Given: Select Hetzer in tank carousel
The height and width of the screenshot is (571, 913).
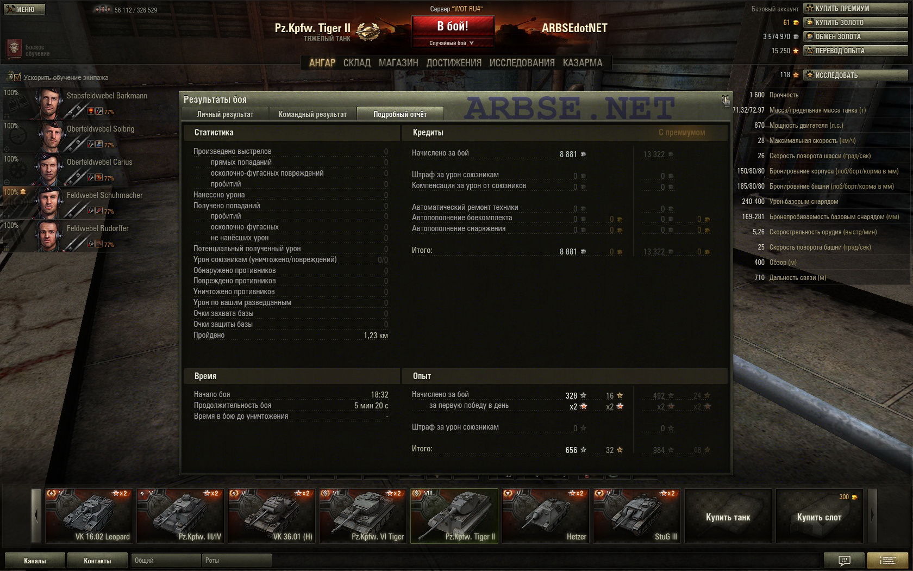Looking at the screenshot, I should pyautogui.click(x=545, y=516).
